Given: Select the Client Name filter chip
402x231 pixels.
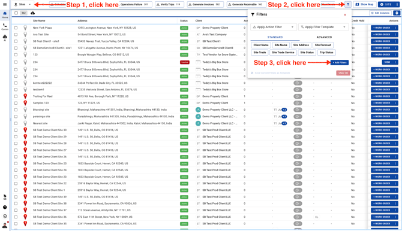Looking at the screenshot, I should (x=261, y=45).
